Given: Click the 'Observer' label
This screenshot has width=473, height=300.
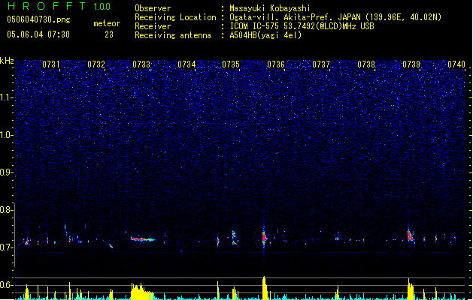Looking at the screenshot, I should (153, 8).
